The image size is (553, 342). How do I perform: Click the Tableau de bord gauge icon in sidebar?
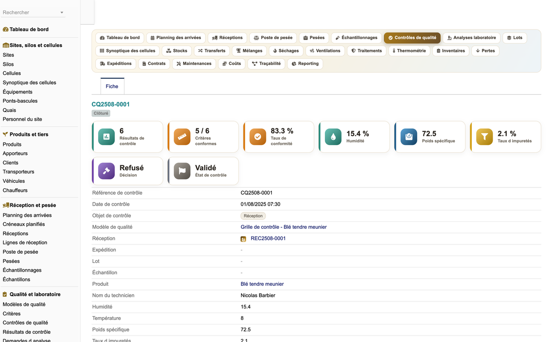pos(6,29)
